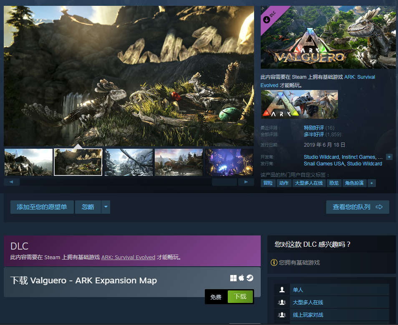
Task: Open Instinct Games developer link
Action: [359, 157]
